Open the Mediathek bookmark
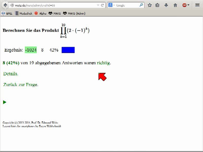Viewport: 203px width, 152px height. point(23,13)
